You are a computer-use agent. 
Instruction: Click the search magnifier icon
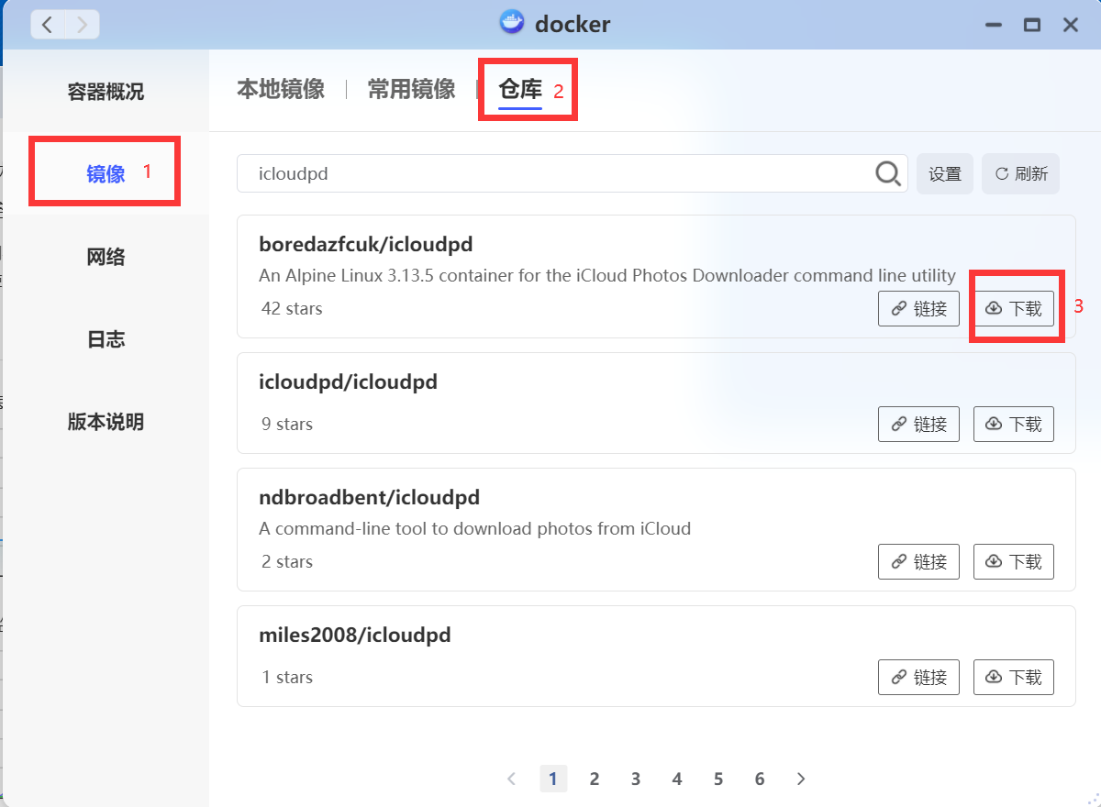pos(886,173)
